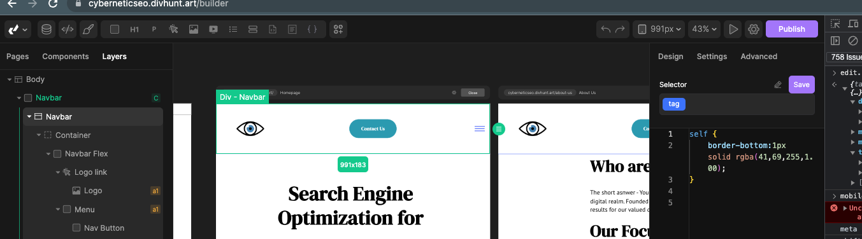Open the 43% zoom dropdown
The image size is (862, 239).
pos(705,29)
